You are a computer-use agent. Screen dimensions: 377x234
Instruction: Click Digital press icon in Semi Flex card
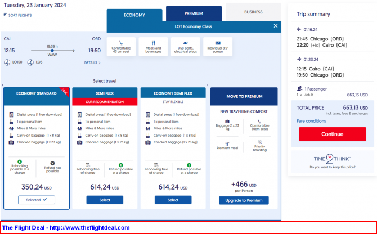79,115
